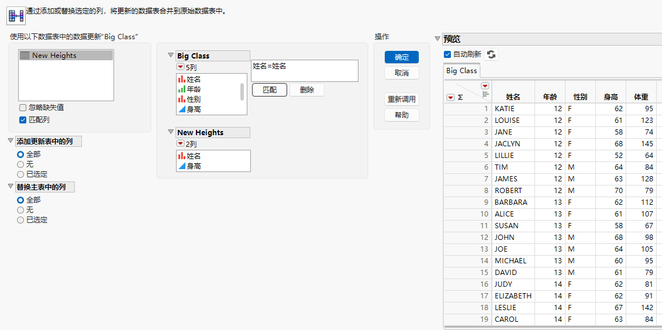Viewport: 662px width, 330px height.
Task: Click the 性别 column header in preview
Action: [x=580, y=97]
